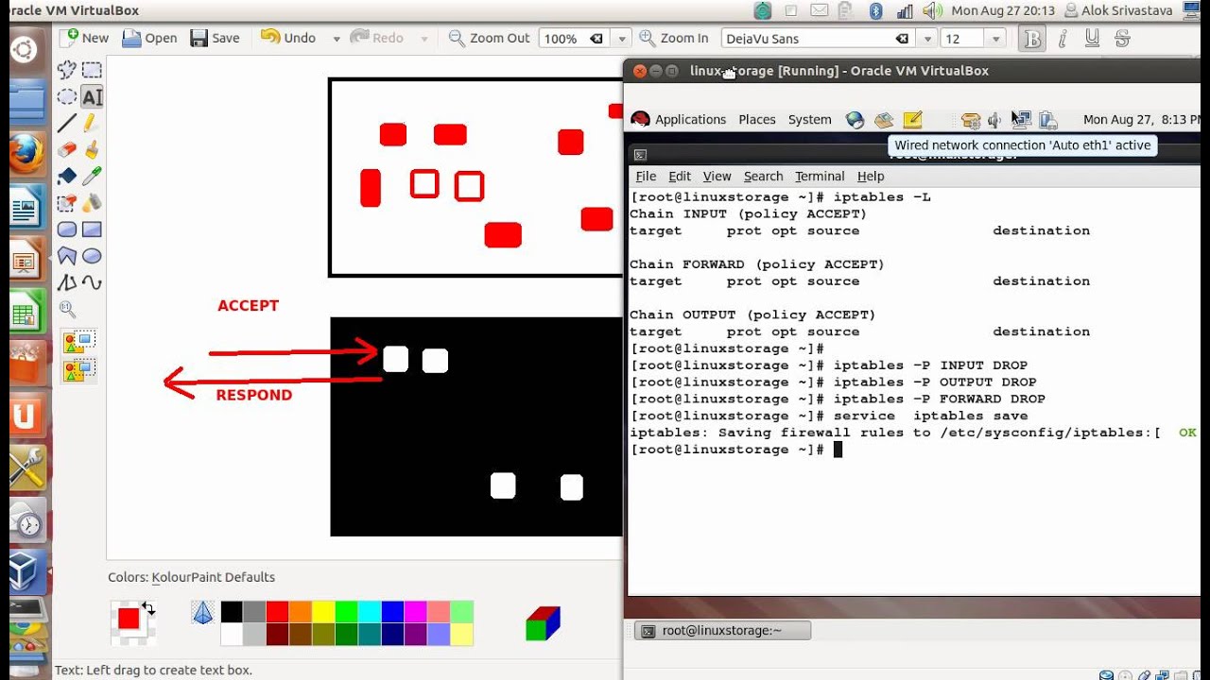Select the Pen tool
The height and width of the screenshot is (680, 1210).
92,123
